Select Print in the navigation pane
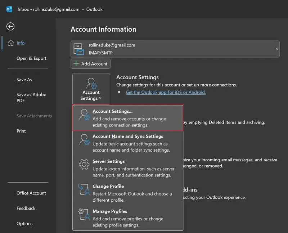Screen dimensions: 288x233 [21, 131]
